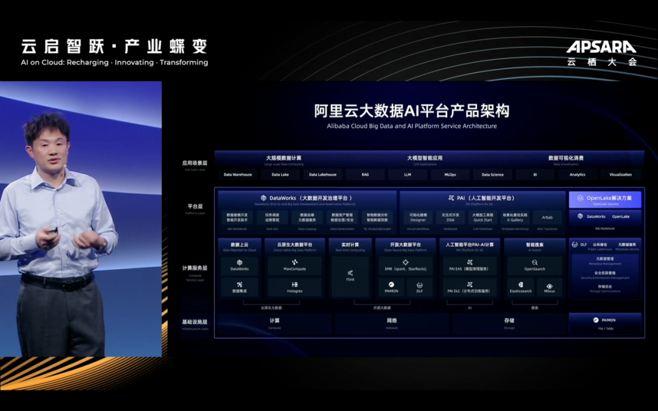
Task: Click the Data Warehouse tile
Action: pyautogui.click(x=238, y=175)
